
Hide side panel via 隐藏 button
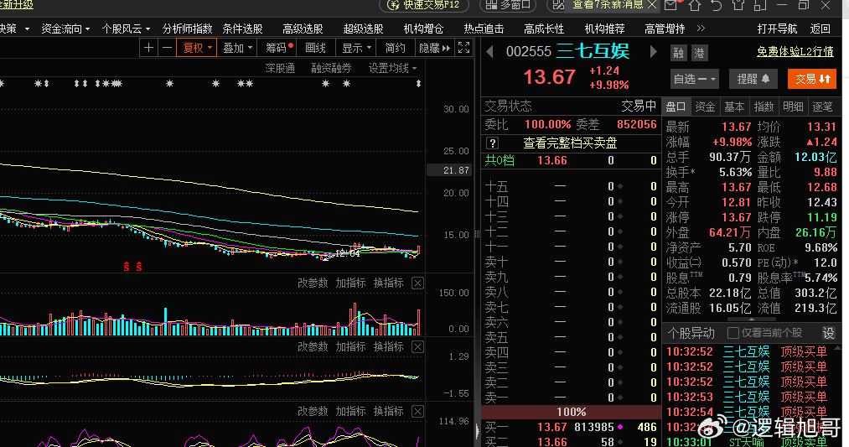coord(434,48)
